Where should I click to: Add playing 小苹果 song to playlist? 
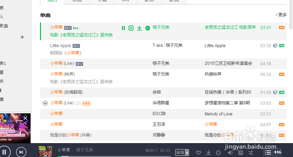[x=131, y=28]
